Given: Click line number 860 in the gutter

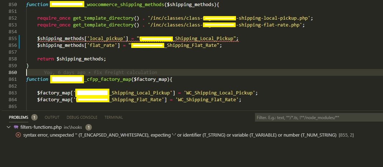Looking at the screenshot, I should (13, 72).
